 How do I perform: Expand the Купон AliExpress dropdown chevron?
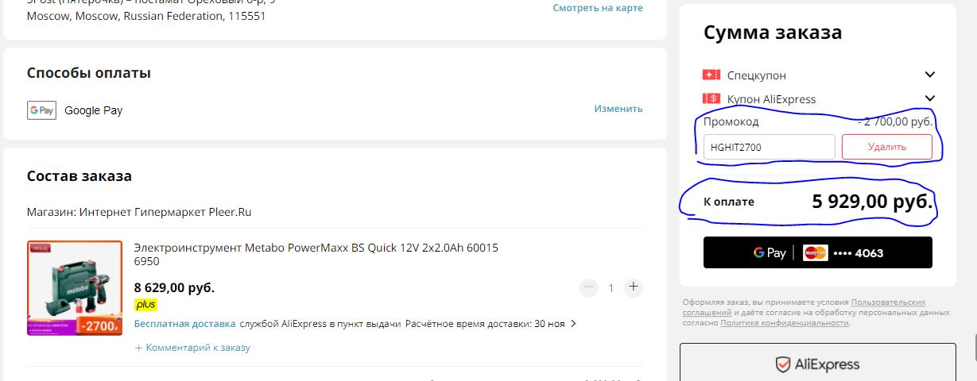coord(930,98)
